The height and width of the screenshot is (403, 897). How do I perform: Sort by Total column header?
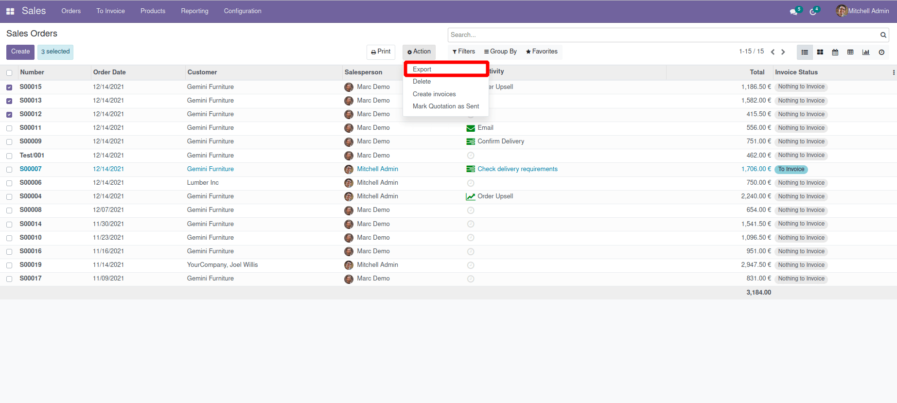tap(757, 72)
